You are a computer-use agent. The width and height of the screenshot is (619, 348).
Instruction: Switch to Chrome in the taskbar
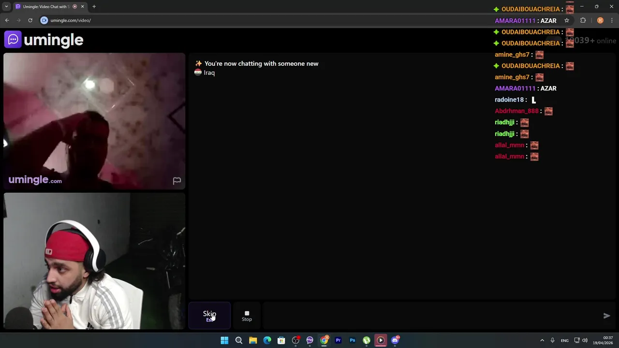(324, 340)
